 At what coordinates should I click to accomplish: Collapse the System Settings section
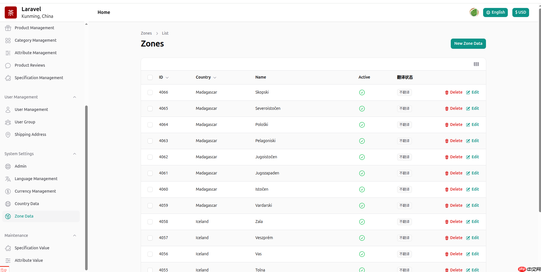(x=75, y=154)
